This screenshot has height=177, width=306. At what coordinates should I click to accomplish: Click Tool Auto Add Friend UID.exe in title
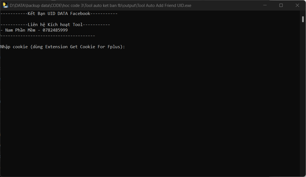pos(164,6)
